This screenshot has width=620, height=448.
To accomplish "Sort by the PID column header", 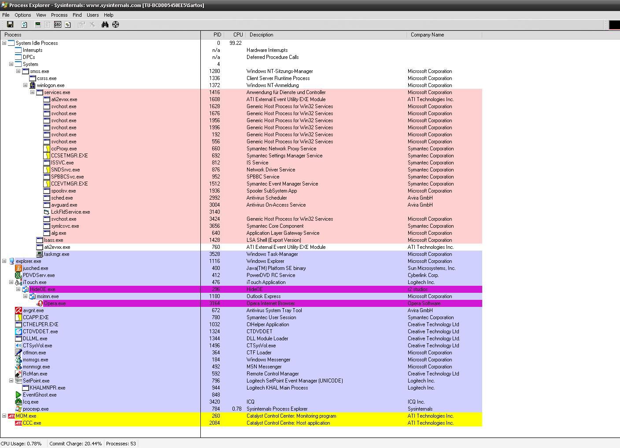I will click(x=212, y=35).
